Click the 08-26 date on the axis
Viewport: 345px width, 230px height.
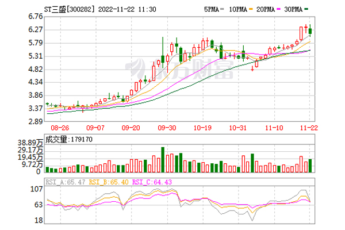pos(60,128)
